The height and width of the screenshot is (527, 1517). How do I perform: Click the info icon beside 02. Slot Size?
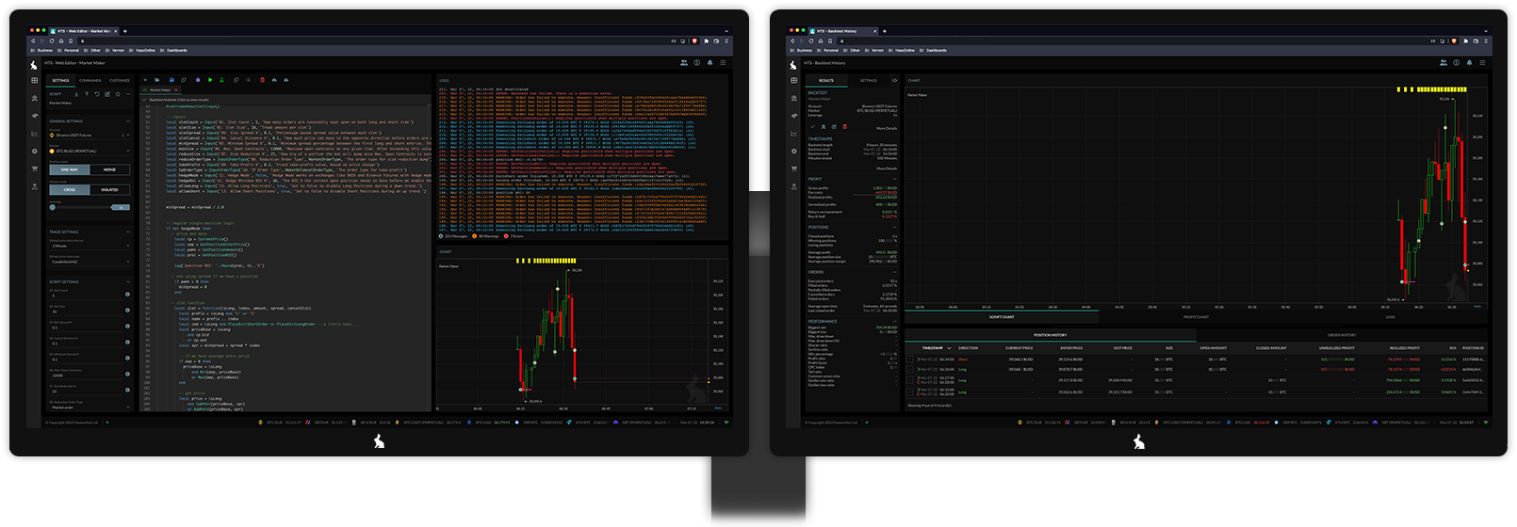click(128, 311)
